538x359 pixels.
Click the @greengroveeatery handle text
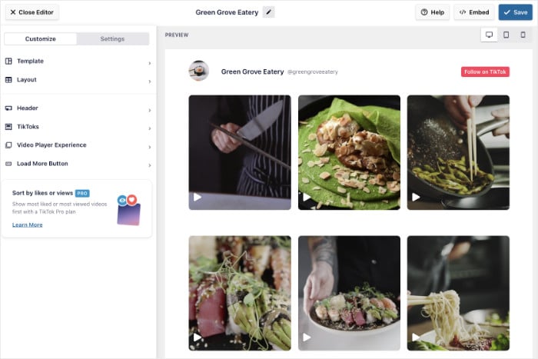(x=313, y=71)
